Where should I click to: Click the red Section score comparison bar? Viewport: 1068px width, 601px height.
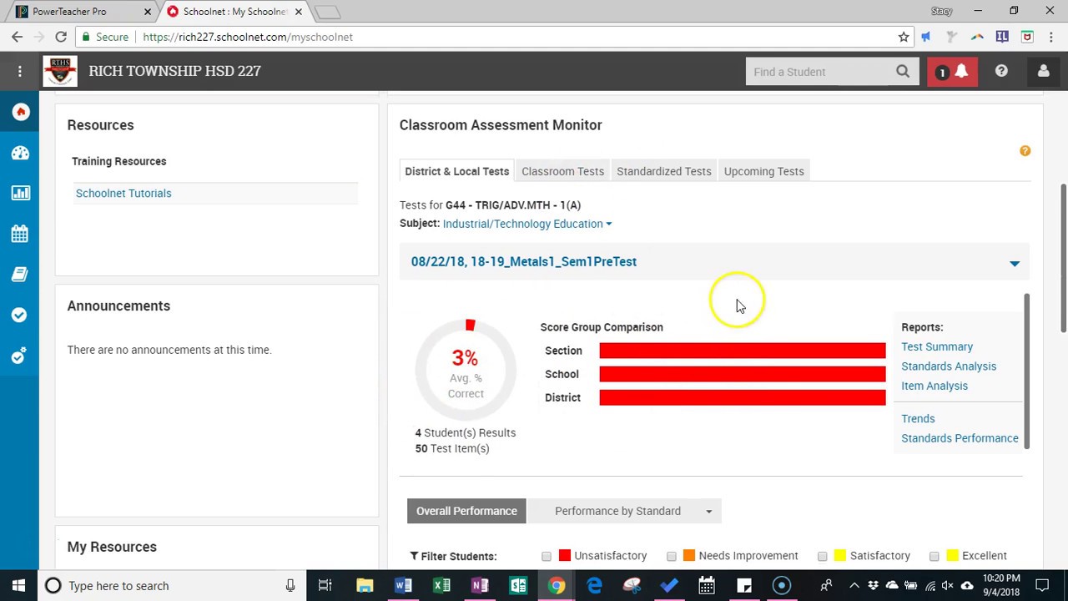pos(742,351)
